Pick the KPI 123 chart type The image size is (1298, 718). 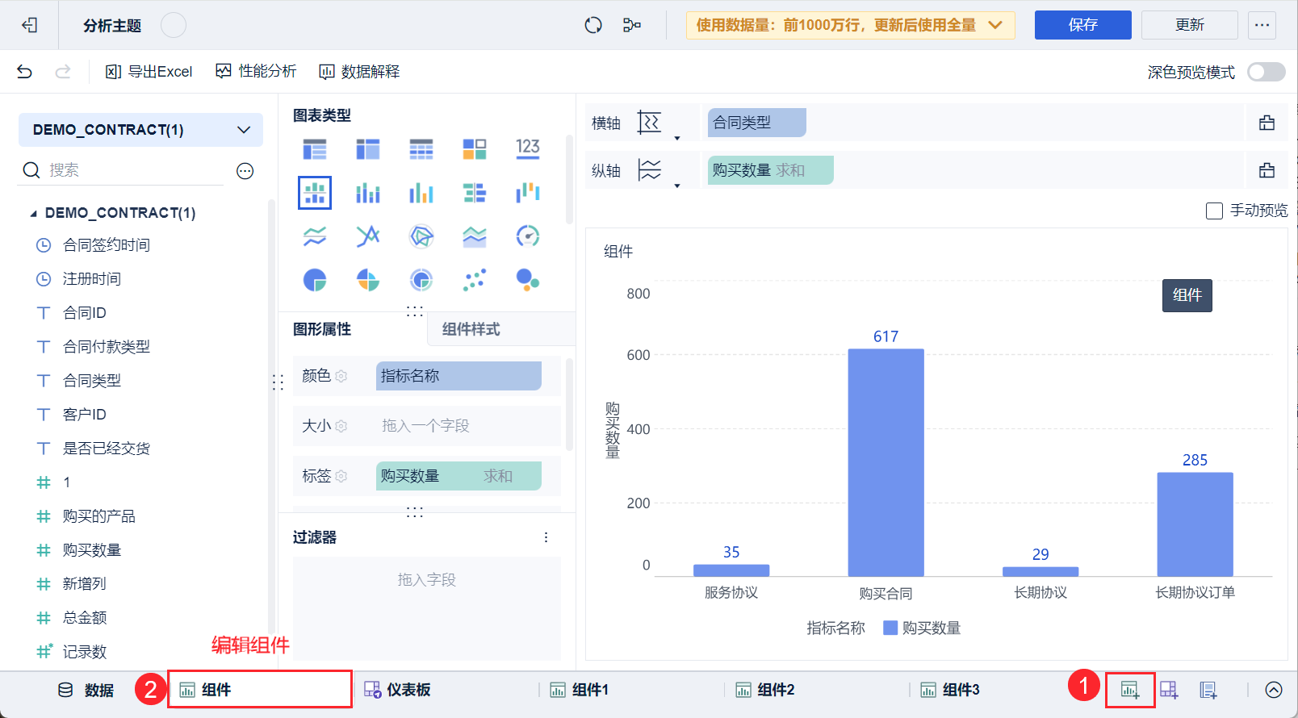[527, 148]
